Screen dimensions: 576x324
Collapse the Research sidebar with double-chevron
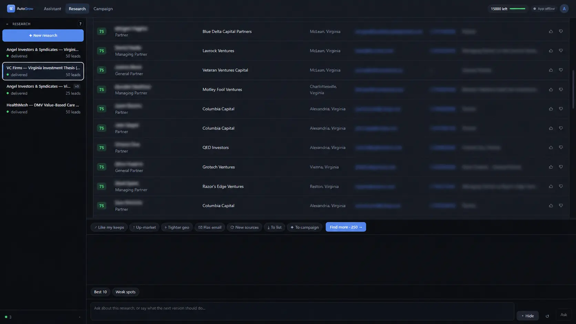point(7,24)
